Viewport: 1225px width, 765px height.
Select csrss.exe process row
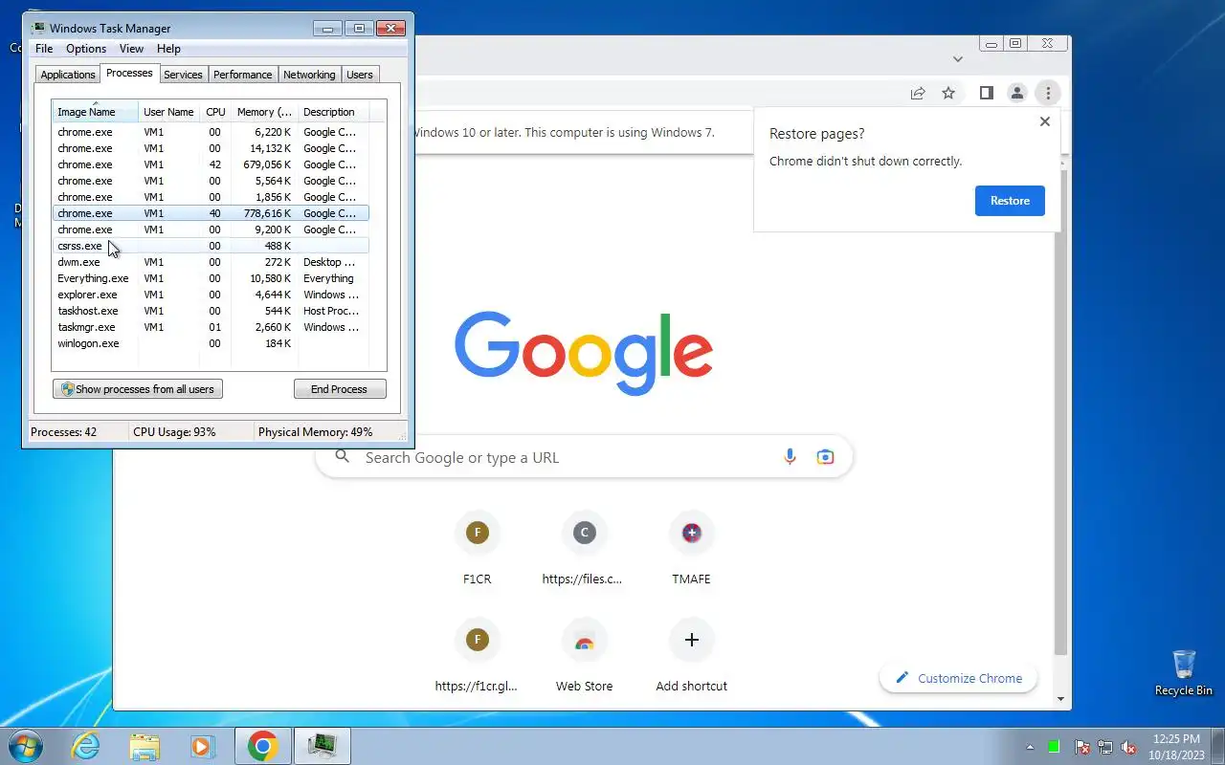tap(210, 246)
